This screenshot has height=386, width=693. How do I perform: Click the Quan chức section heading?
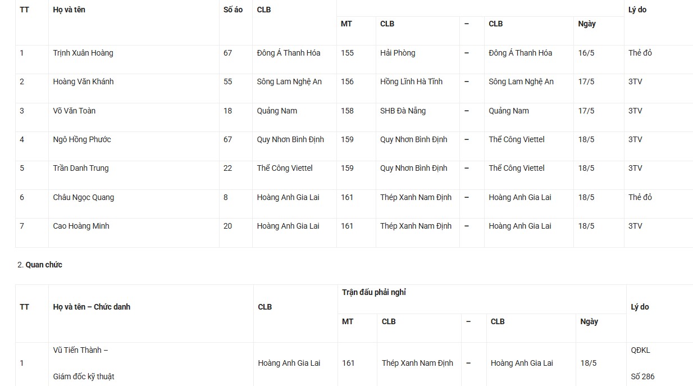(44, 265)
